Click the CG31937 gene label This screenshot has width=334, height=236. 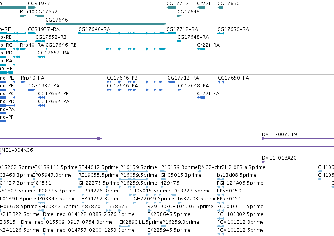tap(39, 4)
